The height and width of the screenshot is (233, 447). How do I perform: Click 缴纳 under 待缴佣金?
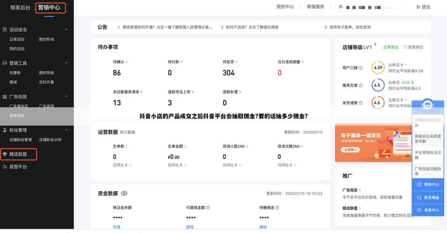coord(263,227)
